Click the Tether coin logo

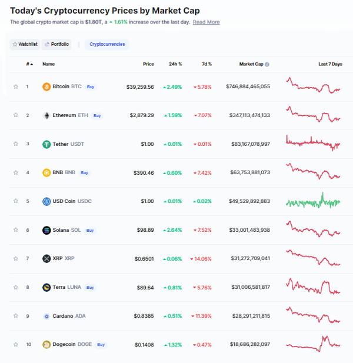coord(46,144)
